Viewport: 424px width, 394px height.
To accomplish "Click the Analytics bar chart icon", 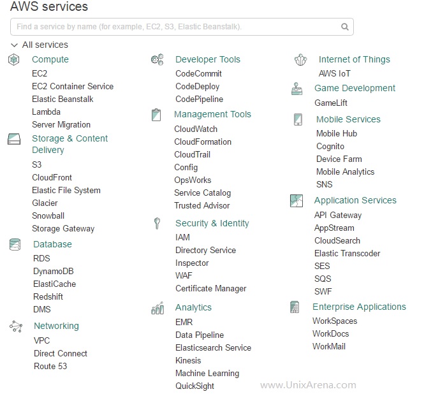I will click(x=157, y=308).
